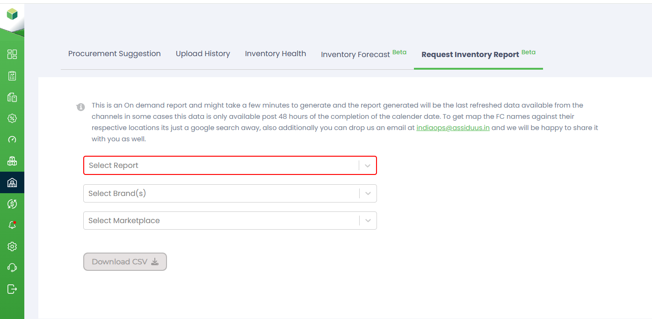Viewport: 652px width, 319px height.
Task: Open the stacked boxes sidebar icon
Action: click(x=12, y=161)
